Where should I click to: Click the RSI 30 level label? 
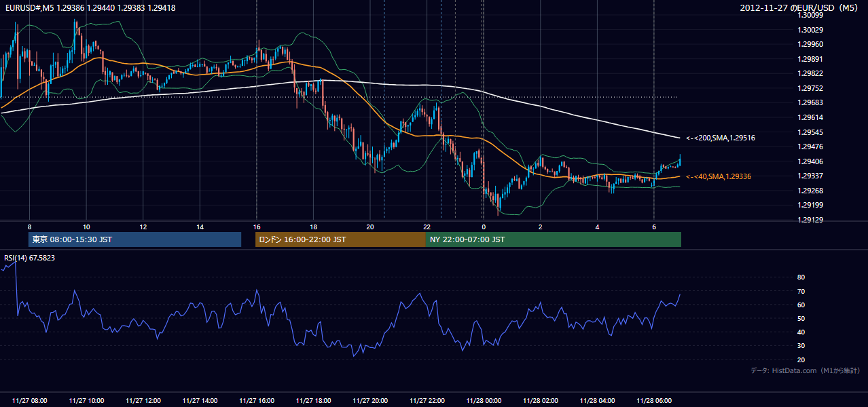801,346
